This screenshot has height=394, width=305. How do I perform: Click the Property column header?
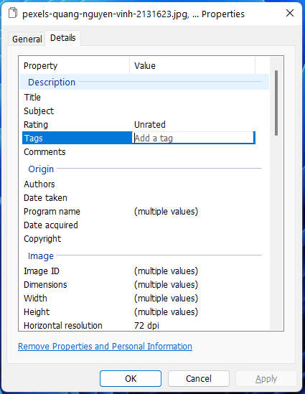(x=75, y=65)
